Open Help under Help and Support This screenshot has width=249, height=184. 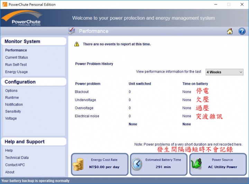point(9,150)
